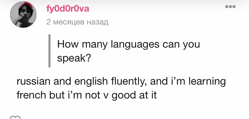Open the three-dot more options menu
249x119 pixels.
coord(230,7)
